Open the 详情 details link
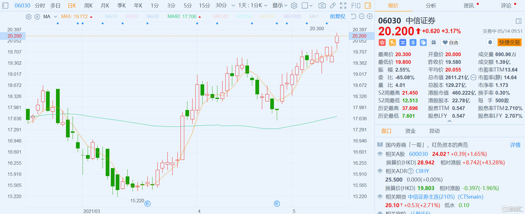 point(515,145)
